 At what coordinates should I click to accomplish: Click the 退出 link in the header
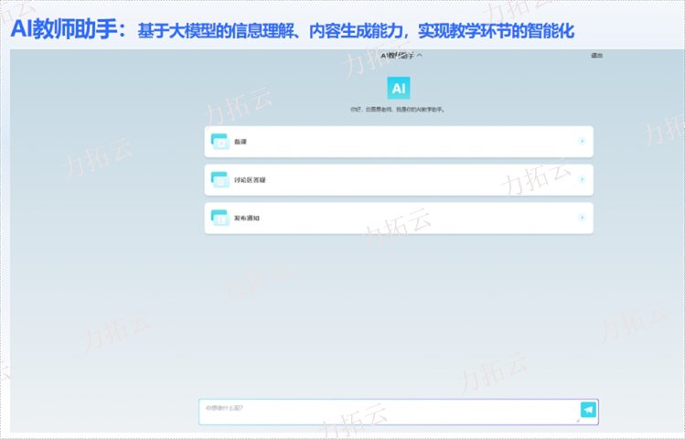click(596, 56)
